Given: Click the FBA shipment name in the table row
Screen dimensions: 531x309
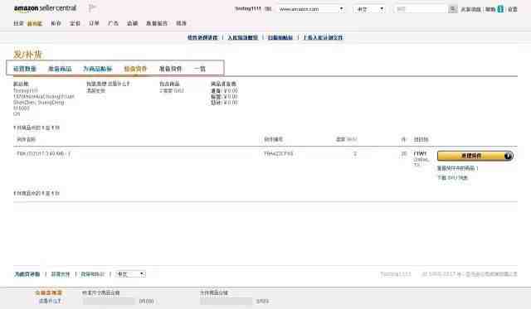Looking at the screenshot, I should click(x=44, y=153).
